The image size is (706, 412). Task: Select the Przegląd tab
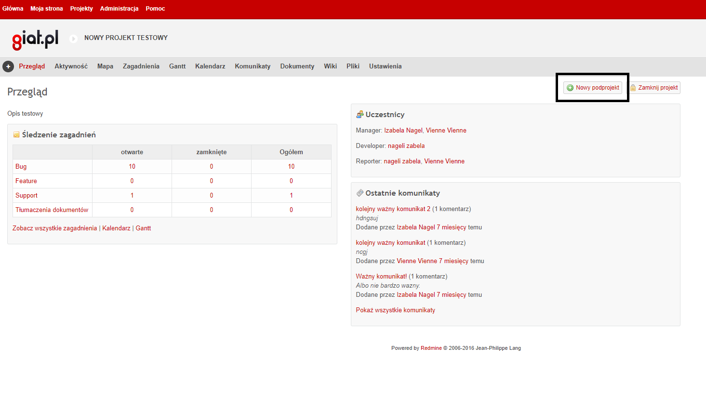[x=32, y=66]
